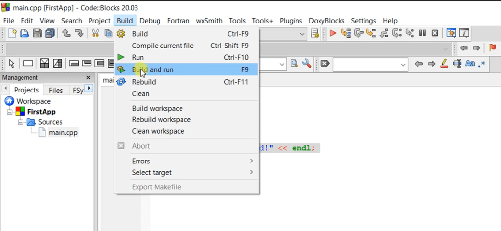Go to previous incremental search match arrow

[419, 64]
